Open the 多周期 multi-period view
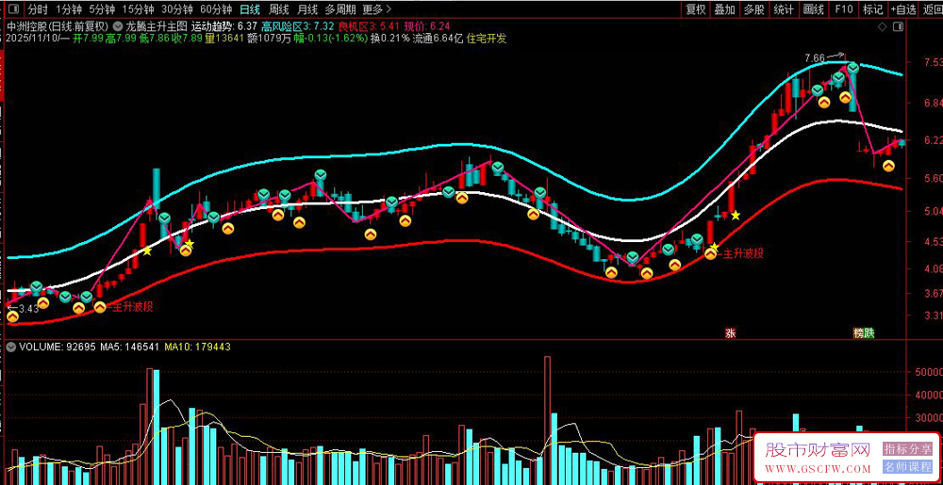943x485 pixels. click(340, 9)
